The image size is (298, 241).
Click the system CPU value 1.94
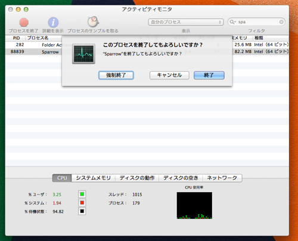click(57, 203)
